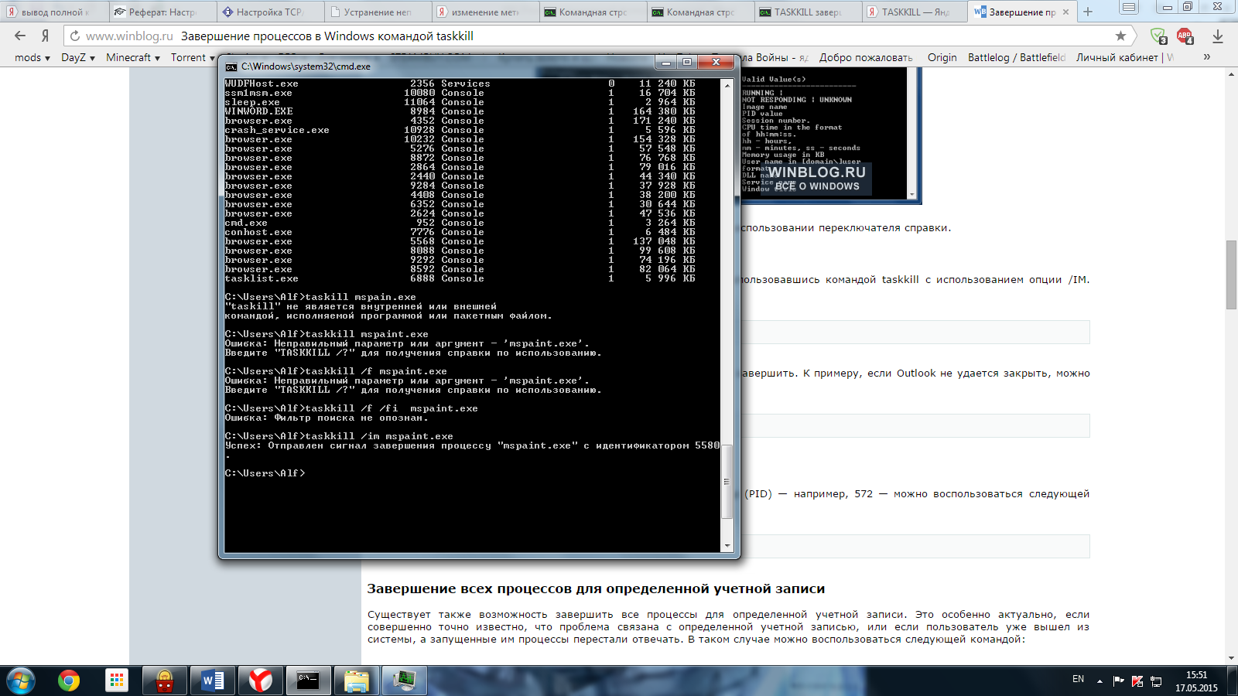Open the green shield extension icon

click(x=1158, y=36)
